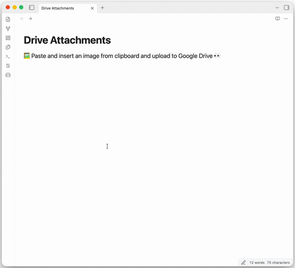Navigate back with left arrow
Viewport: 295px width, 268px height.
[22, 18]
